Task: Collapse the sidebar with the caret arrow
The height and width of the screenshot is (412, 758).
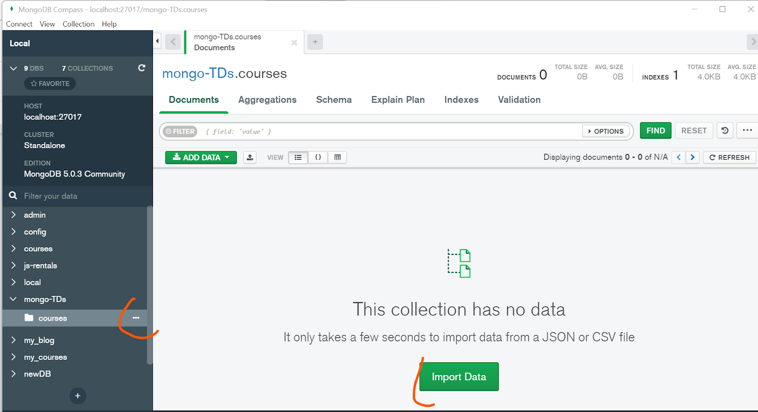Action: pyautogui.click(x=157, y=41)
